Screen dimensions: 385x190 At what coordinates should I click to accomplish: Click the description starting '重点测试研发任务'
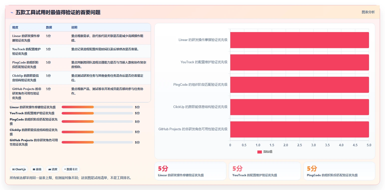click(x=107, y=78)
